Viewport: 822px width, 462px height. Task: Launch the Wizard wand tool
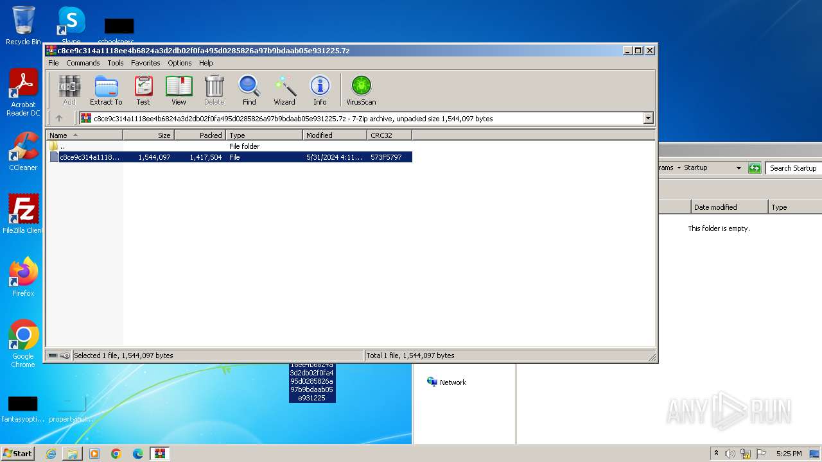(284, 90)
